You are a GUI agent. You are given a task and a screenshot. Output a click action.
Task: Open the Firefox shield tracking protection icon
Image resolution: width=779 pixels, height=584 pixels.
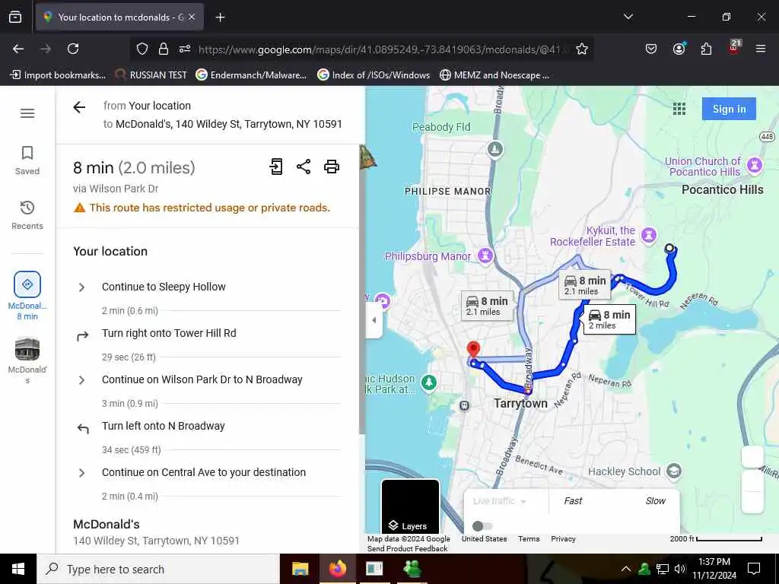(142, 49)
